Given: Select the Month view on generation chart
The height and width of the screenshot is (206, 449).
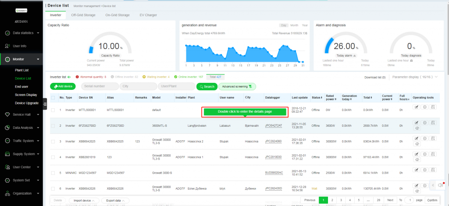Looking at the screenshot, I should tap(294, 25).
